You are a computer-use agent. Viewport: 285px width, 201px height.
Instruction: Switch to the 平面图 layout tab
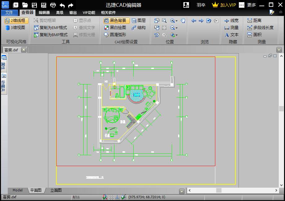pos(36,190)
